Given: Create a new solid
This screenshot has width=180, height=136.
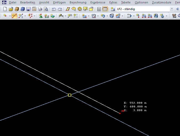Looking at the screenshot, I should pyautogui.click(x=112, y=16).
